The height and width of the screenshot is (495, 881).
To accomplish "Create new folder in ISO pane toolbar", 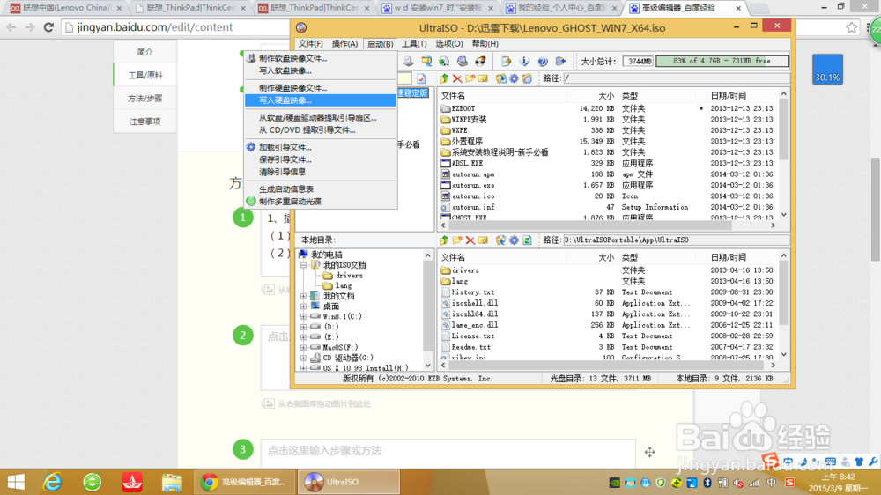I will [470, 78].
